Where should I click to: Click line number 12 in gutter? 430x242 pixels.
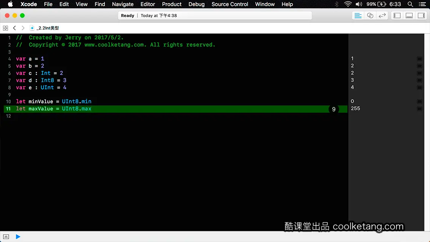(8, 116)
